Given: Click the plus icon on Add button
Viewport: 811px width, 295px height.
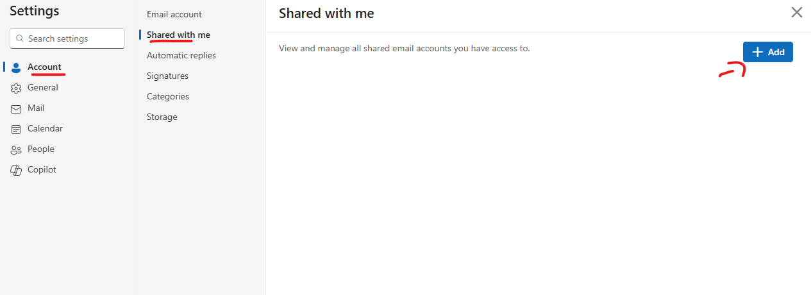Looking at the screenshot, I should (x=757, y=52).
